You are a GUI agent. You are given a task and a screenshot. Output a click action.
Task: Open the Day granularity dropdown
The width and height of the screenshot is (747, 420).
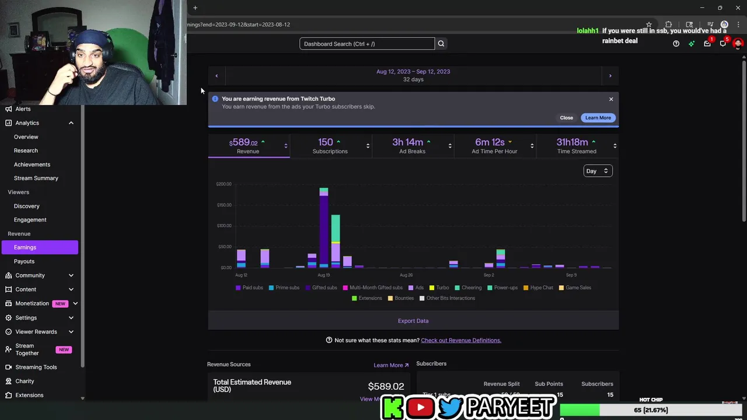coord(598,171)
